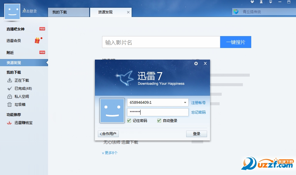
Task: Click the 登录 button
Action: point(197,134)
